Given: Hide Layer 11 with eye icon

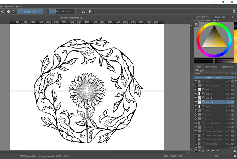Looking at the screenshot, I should coord(196,90).
